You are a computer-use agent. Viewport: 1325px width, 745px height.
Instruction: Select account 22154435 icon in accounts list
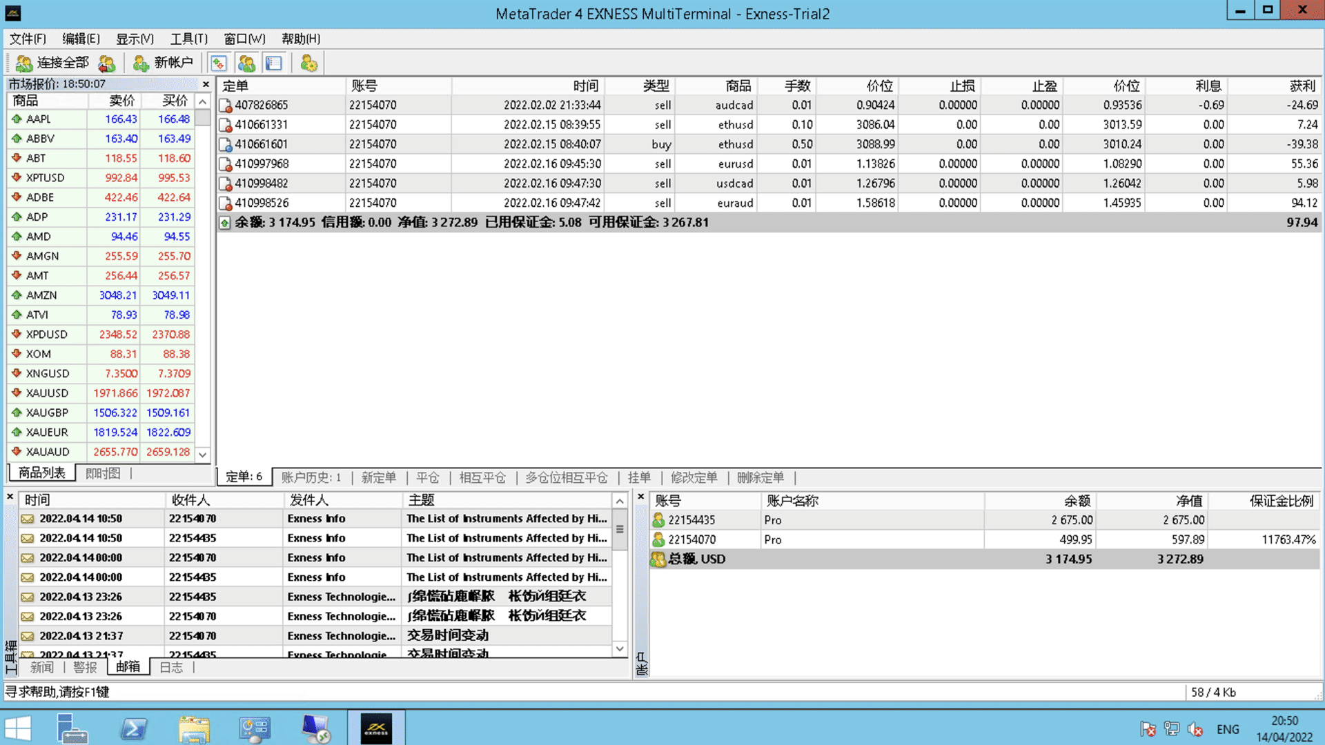tap(658, 520)
